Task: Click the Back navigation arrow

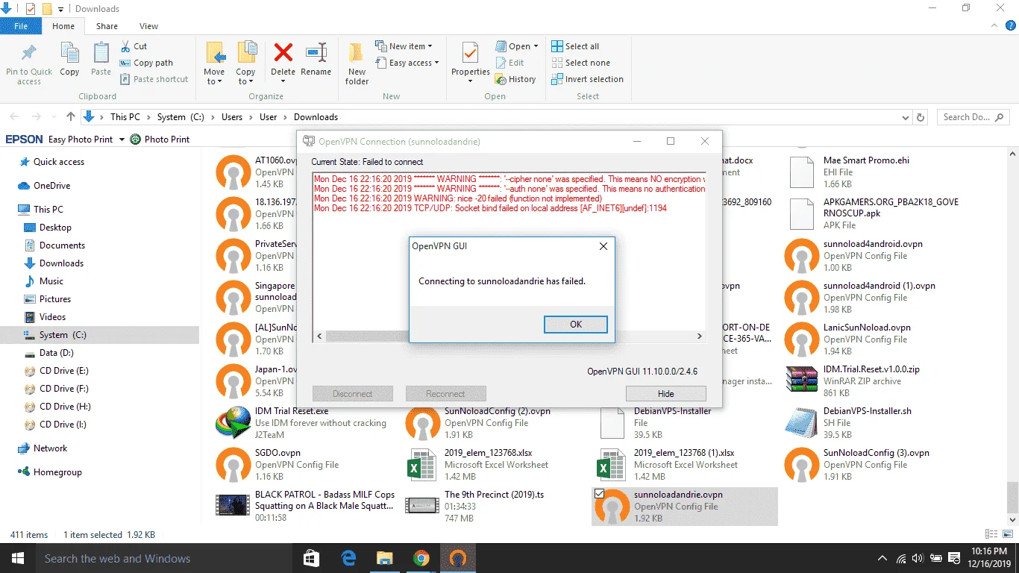Action: pos(15,117)
